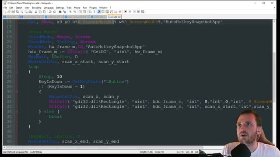280x157 pixels.
Task: Click the 'length : 1,597' status entry
Action: 147,152
